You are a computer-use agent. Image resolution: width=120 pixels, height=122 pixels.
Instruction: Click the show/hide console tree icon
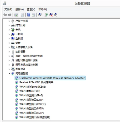pyautogui.click(x=16, y=15)
